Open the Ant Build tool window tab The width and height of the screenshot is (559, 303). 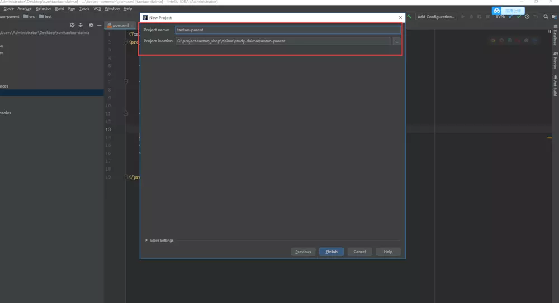pyautogui.click(x=555, y=85)
